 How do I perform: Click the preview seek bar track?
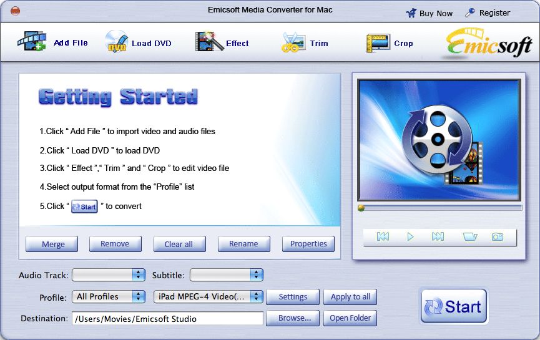click(441, 208)
